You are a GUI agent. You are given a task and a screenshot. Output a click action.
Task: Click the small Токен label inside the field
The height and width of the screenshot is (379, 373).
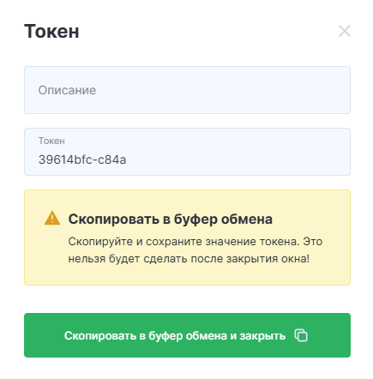point(51,141)
